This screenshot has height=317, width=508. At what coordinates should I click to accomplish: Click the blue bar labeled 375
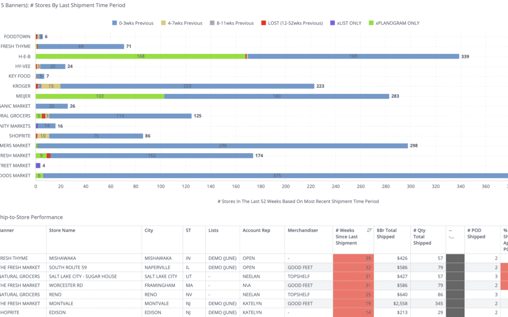tap(275, 176)
